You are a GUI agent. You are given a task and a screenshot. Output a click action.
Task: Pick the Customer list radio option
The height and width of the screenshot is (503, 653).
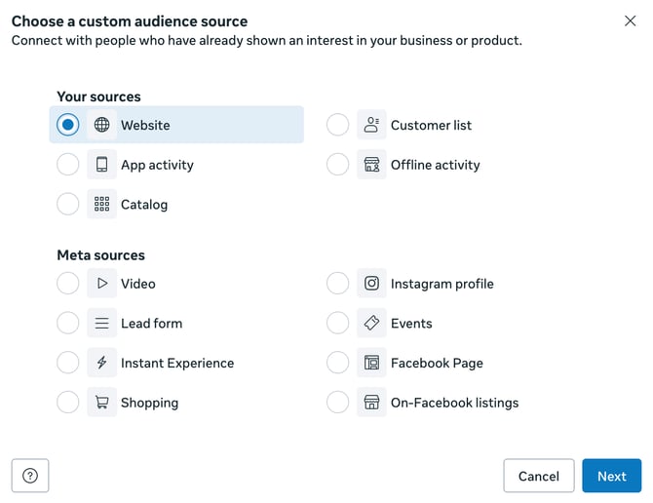tap(337, 125)
